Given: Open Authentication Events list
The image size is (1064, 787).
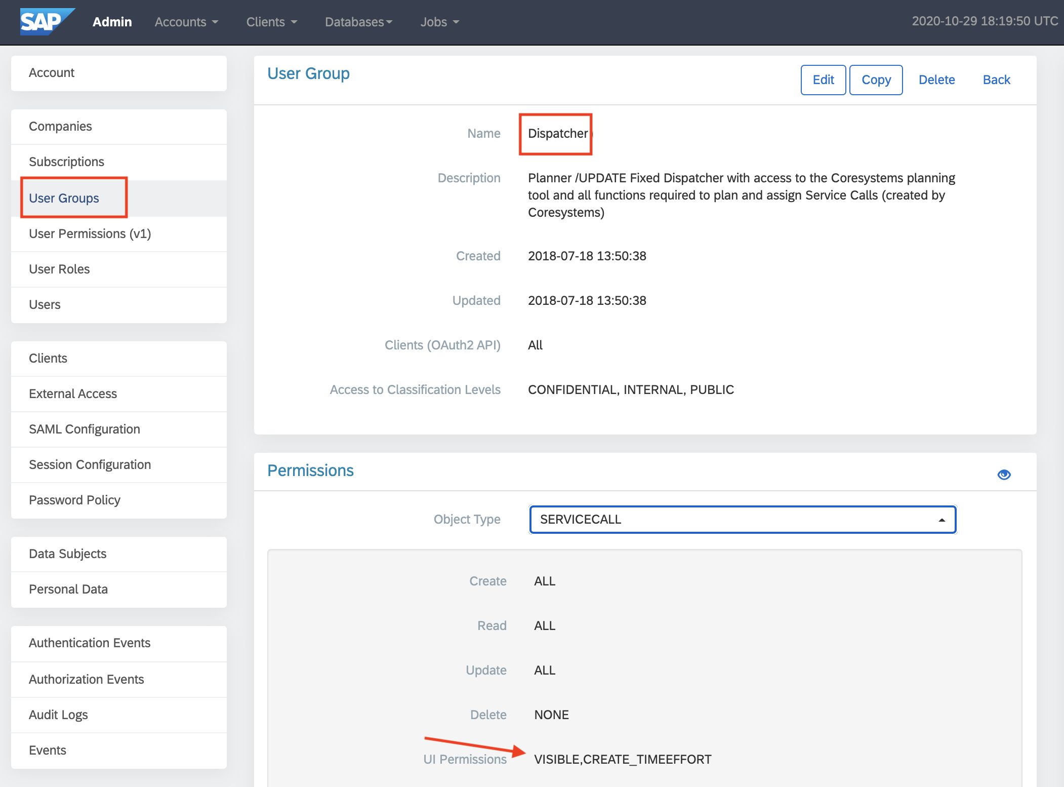Looking at the screenshot, I should pyautogui.click(x=90, y=643).
